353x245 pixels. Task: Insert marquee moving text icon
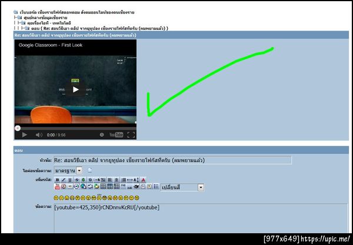tap(97, 180)
